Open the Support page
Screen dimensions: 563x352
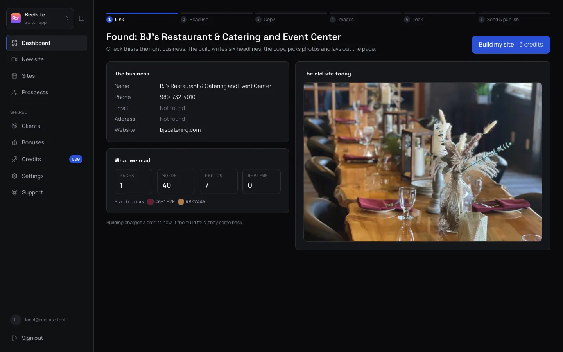47,192
